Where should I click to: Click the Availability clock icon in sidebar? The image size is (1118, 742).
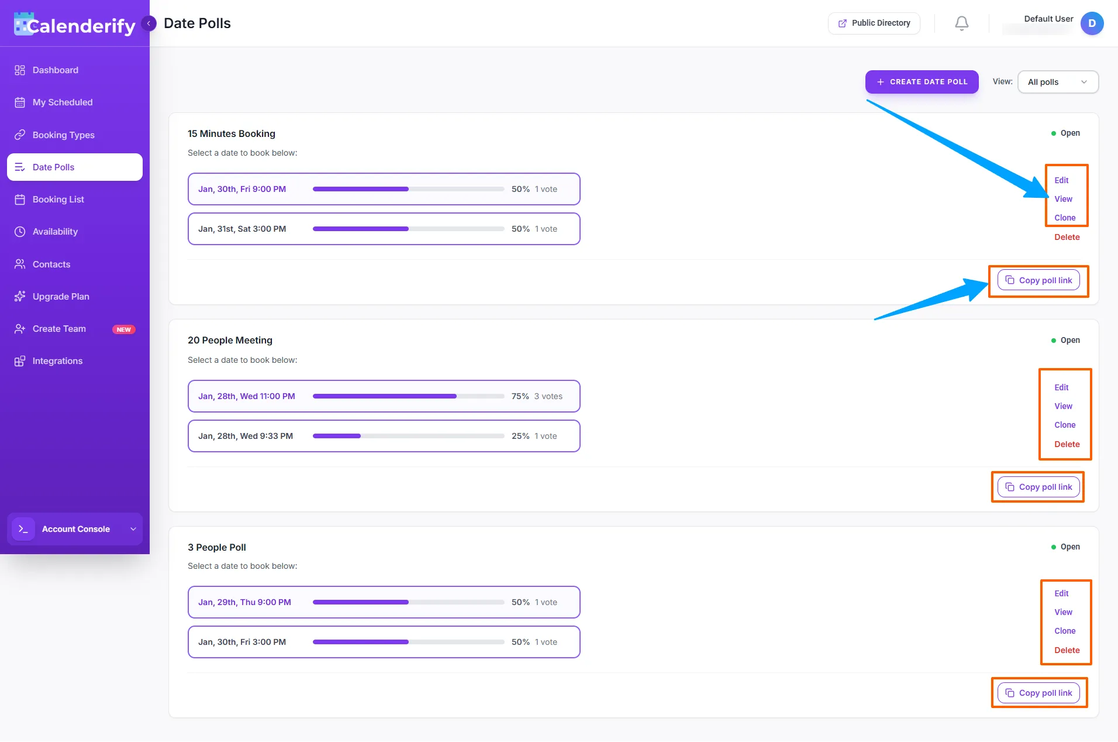pos(19,231)
